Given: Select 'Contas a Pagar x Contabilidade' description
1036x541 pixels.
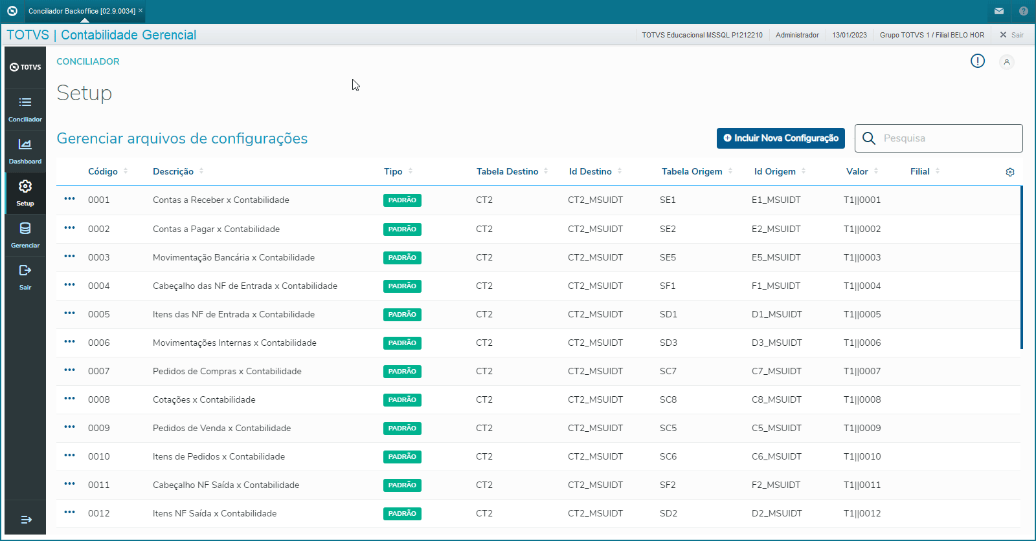Looking at the screenshot, I should [216, 229].
